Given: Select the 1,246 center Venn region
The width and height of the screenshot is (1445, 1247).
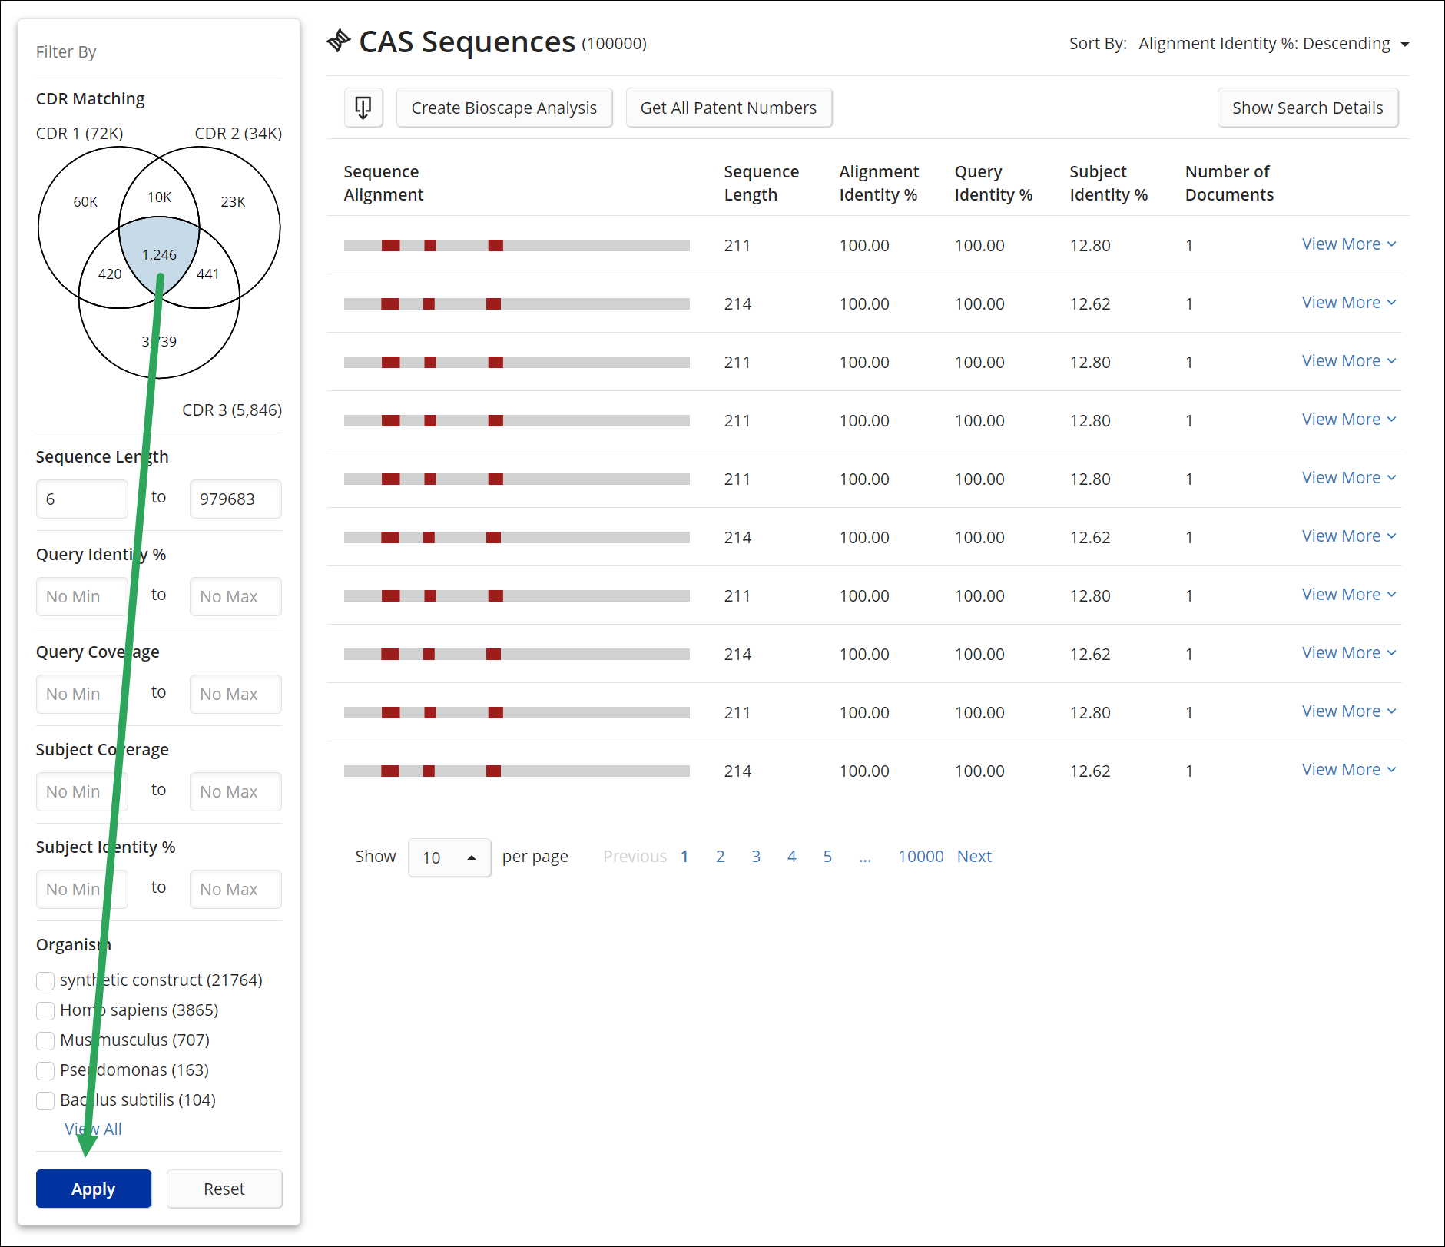Looking at the screenshot, I should 159,254.
